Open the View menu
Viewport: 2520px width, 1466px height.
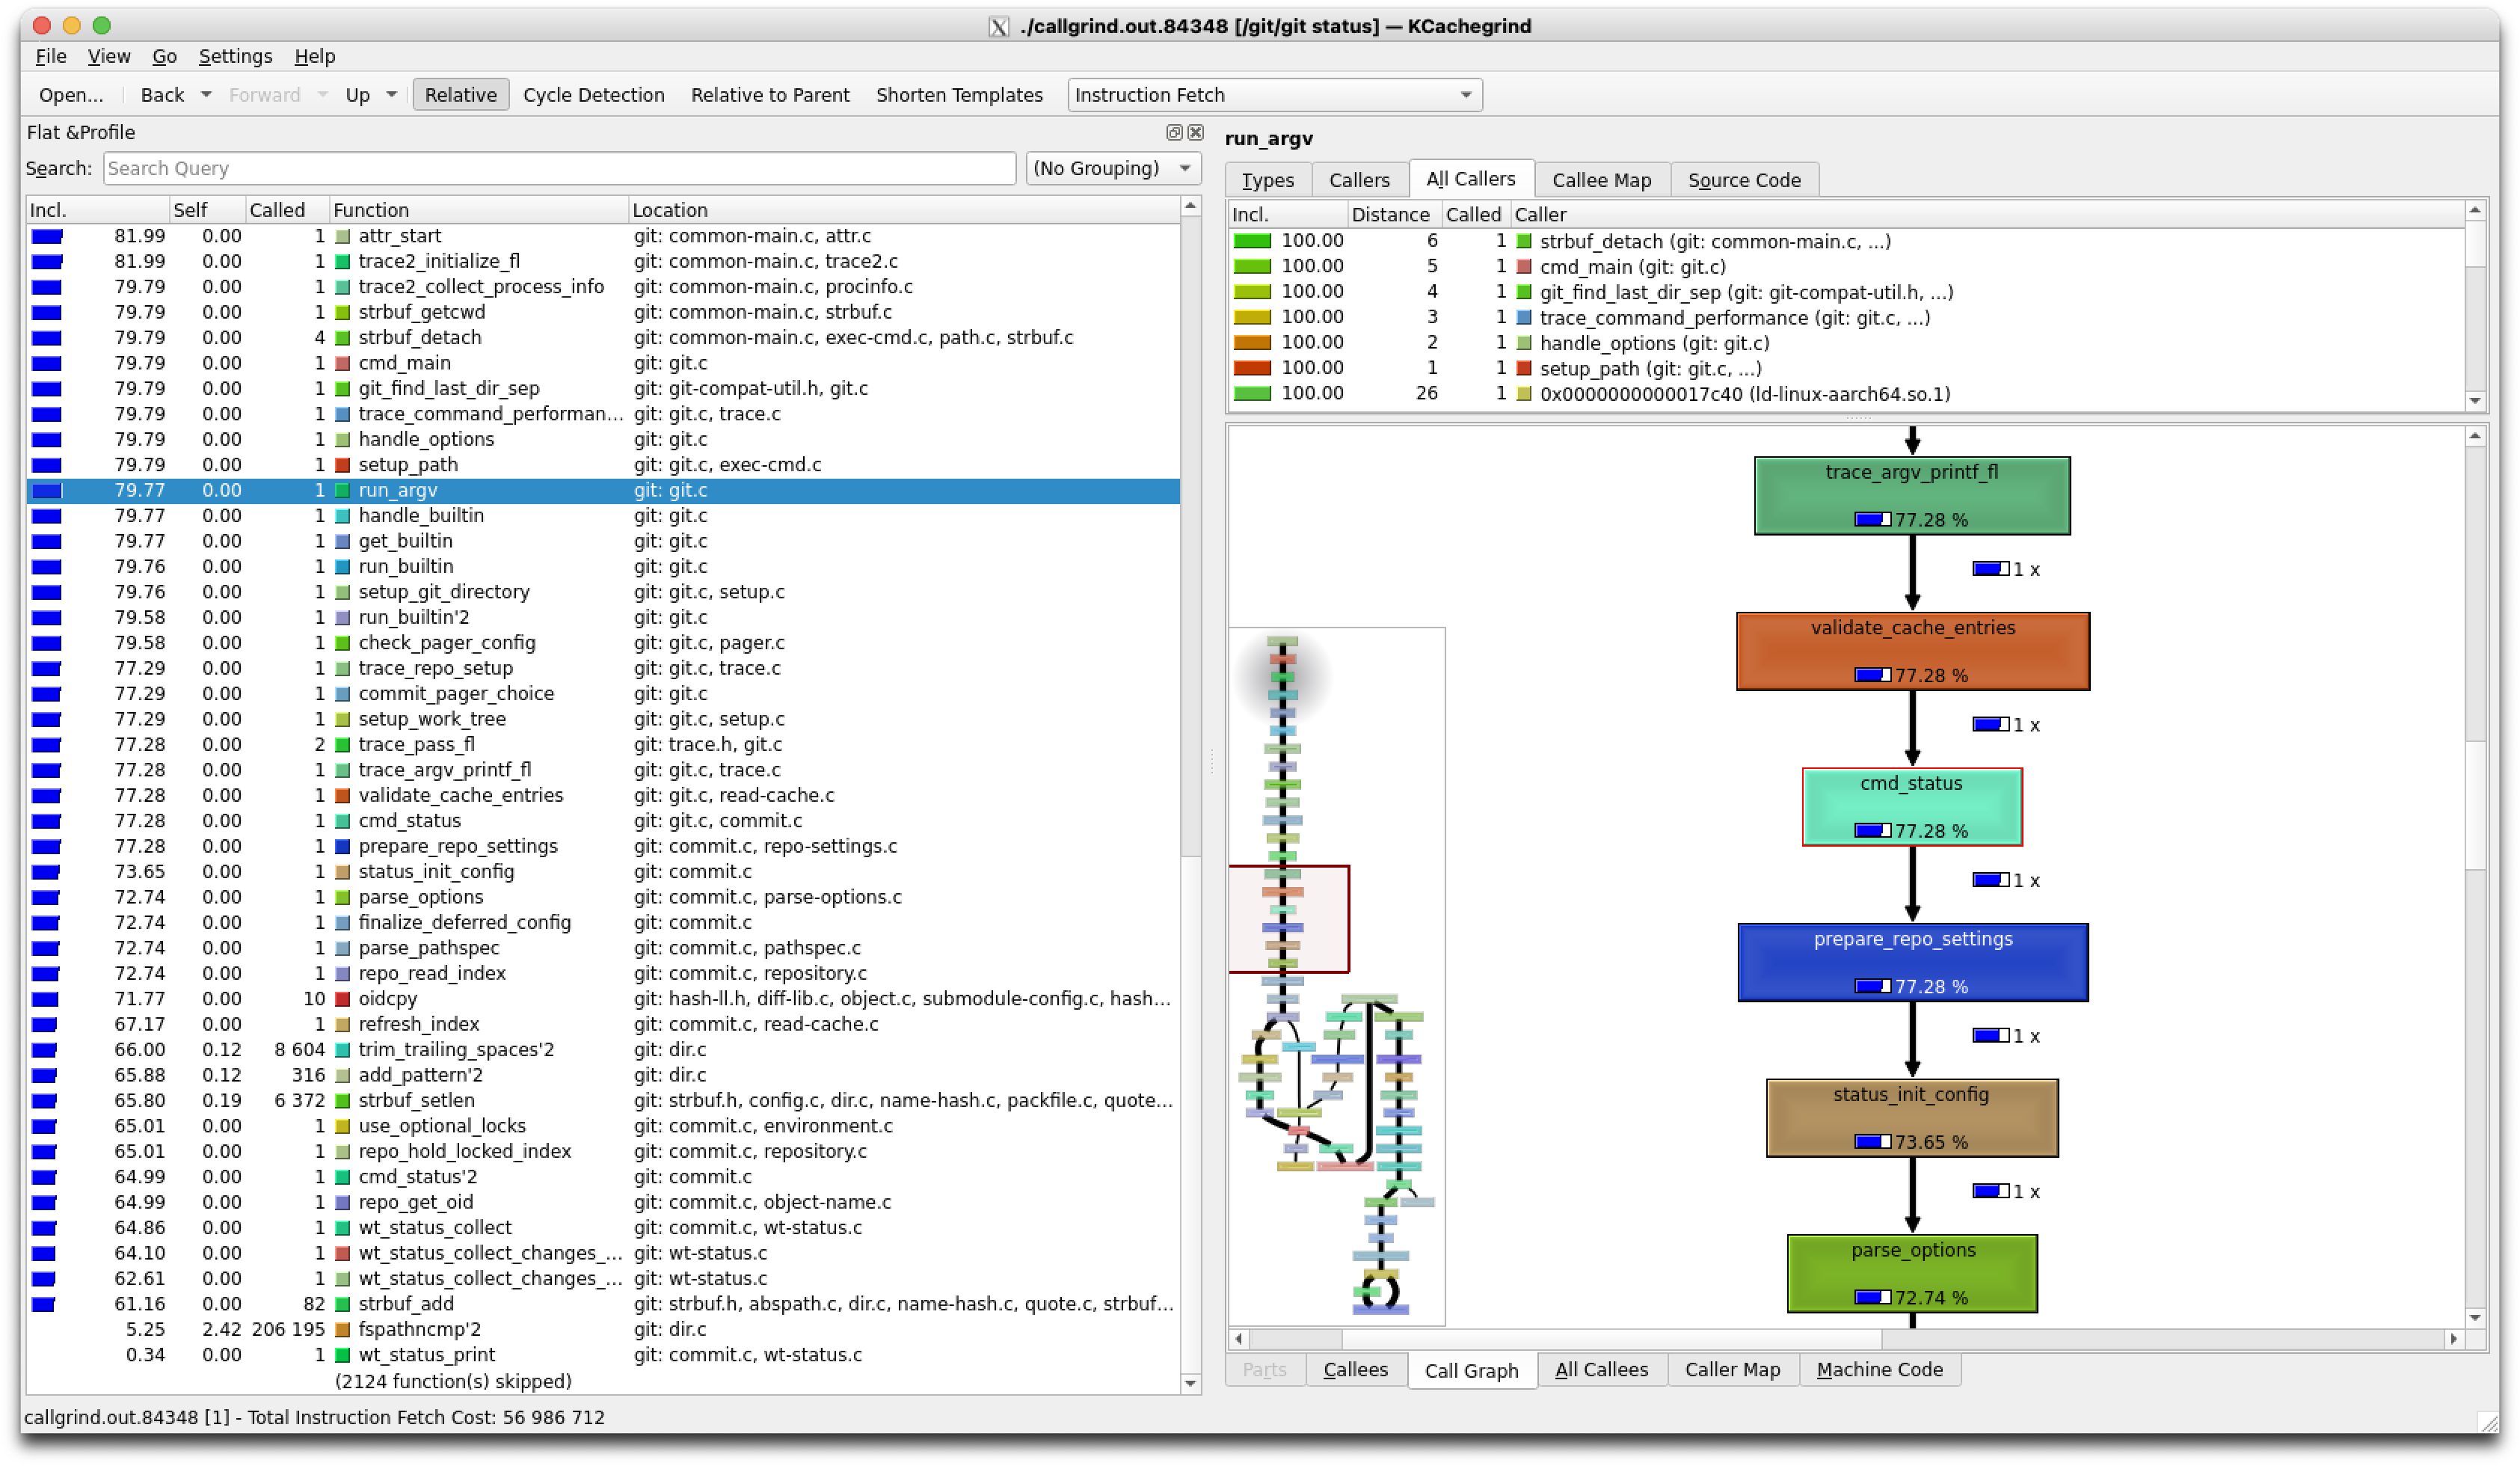[x=108, y=56]
